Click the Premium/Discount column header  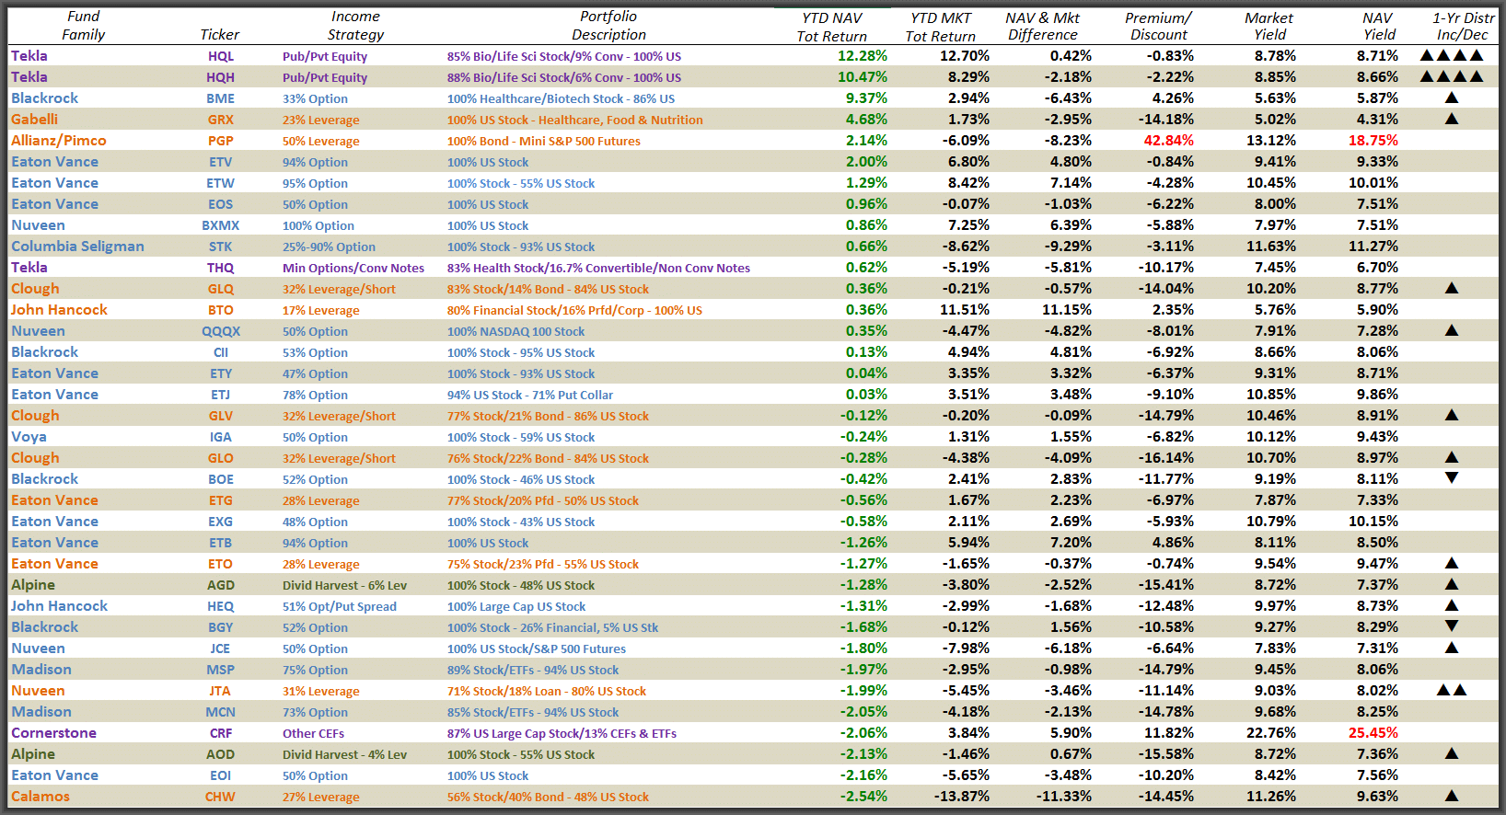pyautogui.click(x=1159, y=27)
